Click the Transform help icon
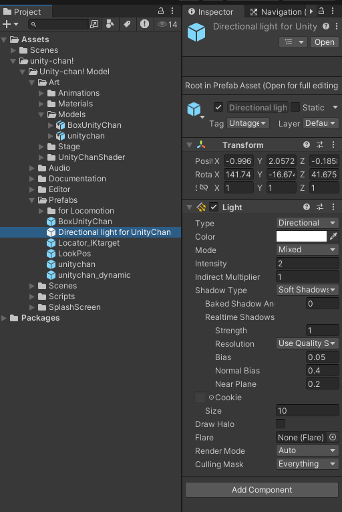The width and height of the screenshot is (342, 512). pos(307,145)
